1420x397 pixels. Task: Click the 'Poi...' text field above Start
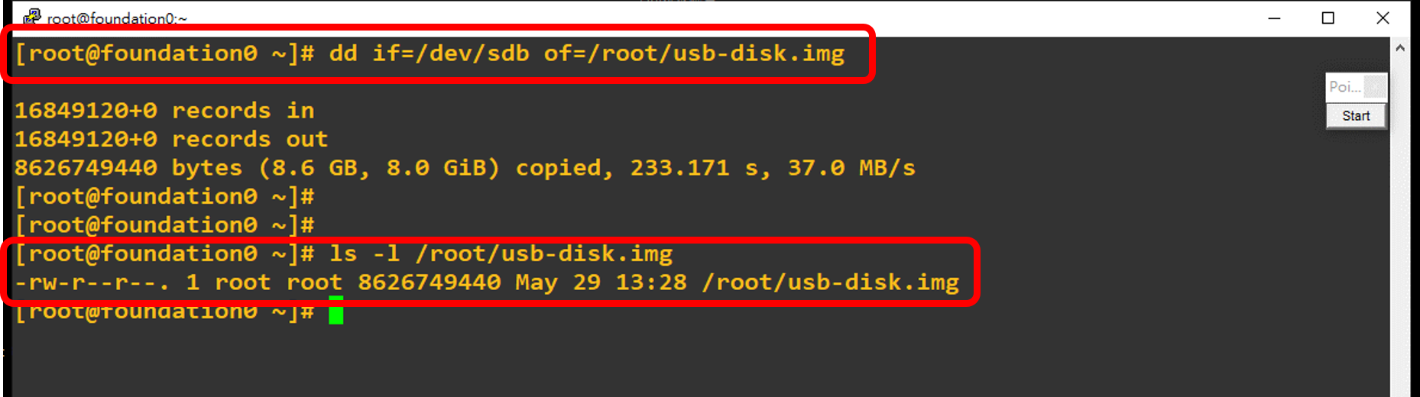pyautogui.click(x=1345, y=87)
